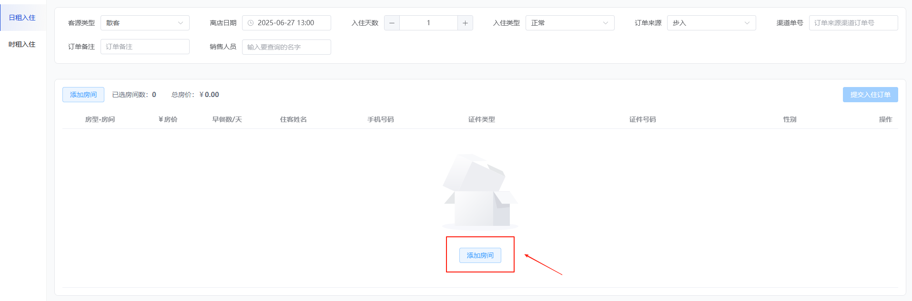Submit order with 提交入住订单 button
912x301 pixels.
click(870, 95)
